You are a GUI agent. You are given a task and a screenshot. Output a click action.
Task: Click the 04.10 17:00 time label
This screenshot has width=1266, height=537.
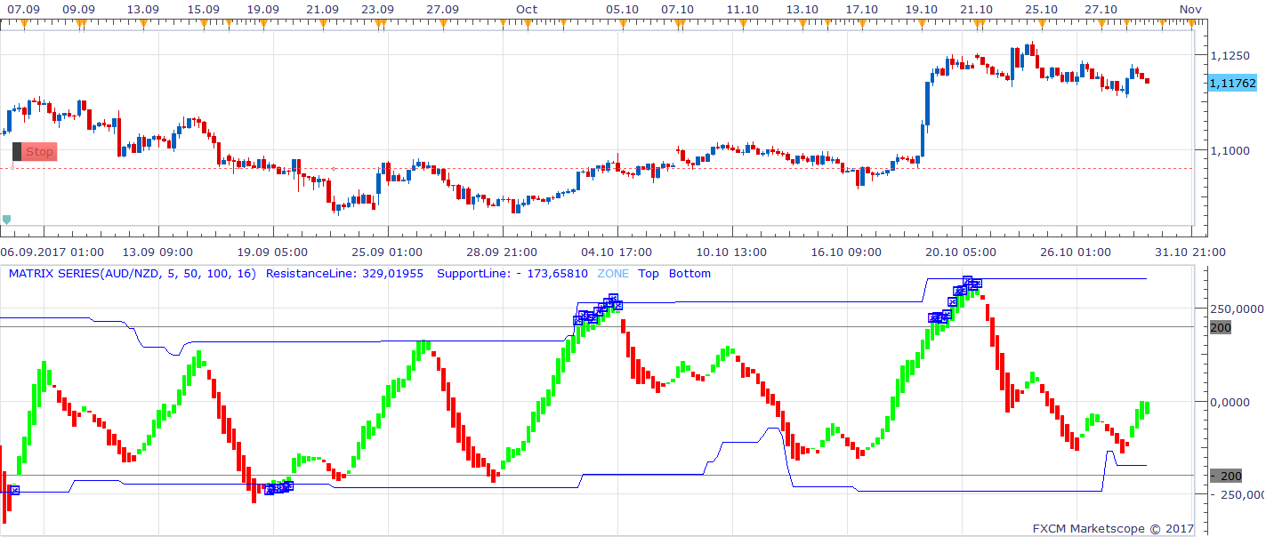coord(617,252)
